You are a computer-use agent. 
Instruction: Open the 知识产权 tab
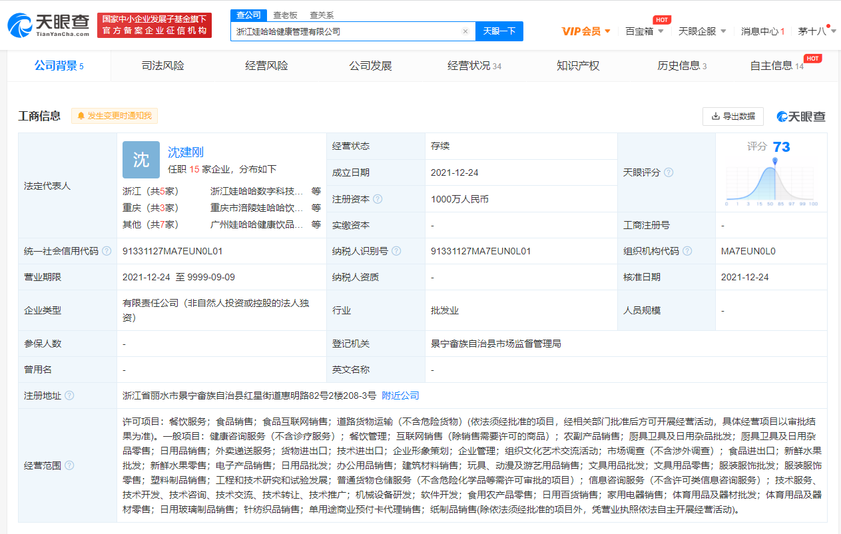(x=578, y=66)
